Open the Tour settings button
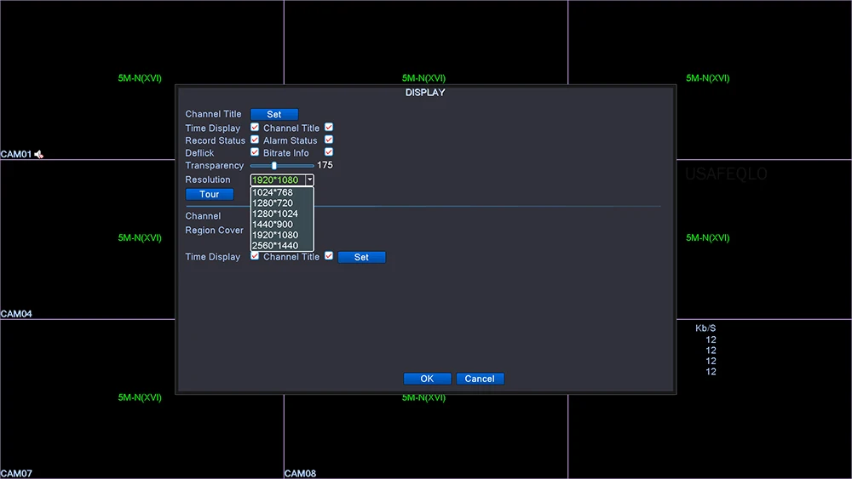The width and height of the screenshot is (852, 479). [x=210, y=194]
